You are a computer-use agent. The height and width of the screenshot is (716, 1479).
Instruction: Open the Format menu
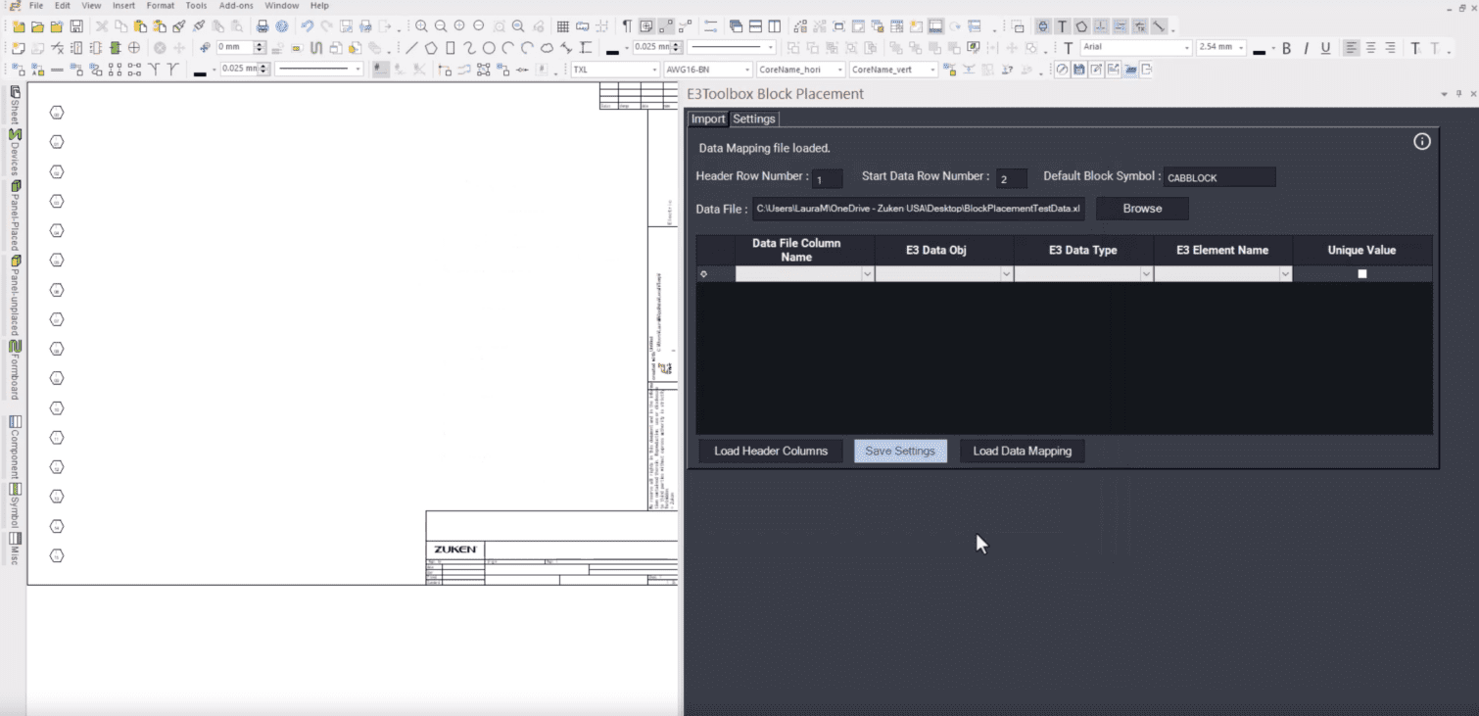(x=161, y=6)
